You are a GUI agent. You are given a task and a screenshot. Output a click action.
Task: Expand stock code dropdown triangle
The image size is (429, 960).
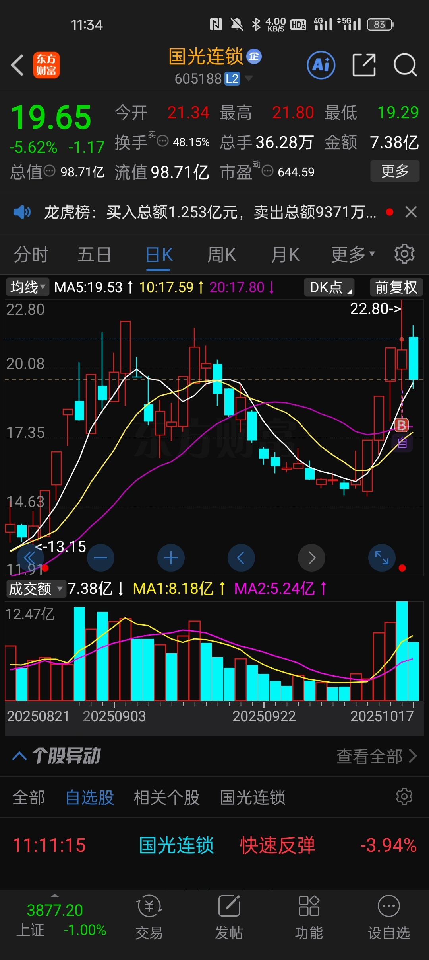point(249,78)
